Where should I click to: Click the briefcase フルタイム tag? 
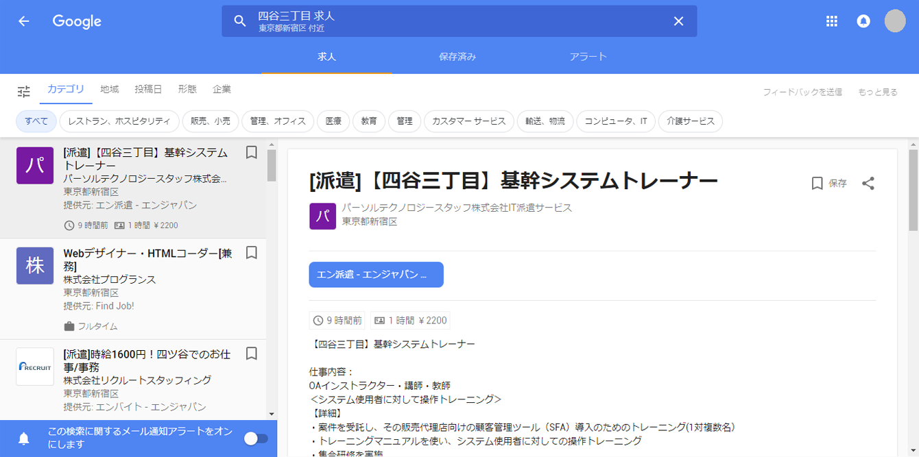91,326
